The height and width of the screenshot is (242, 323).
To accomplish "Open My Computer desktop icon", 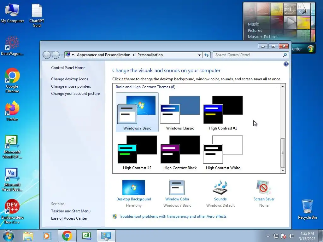I will pos(12,13).
